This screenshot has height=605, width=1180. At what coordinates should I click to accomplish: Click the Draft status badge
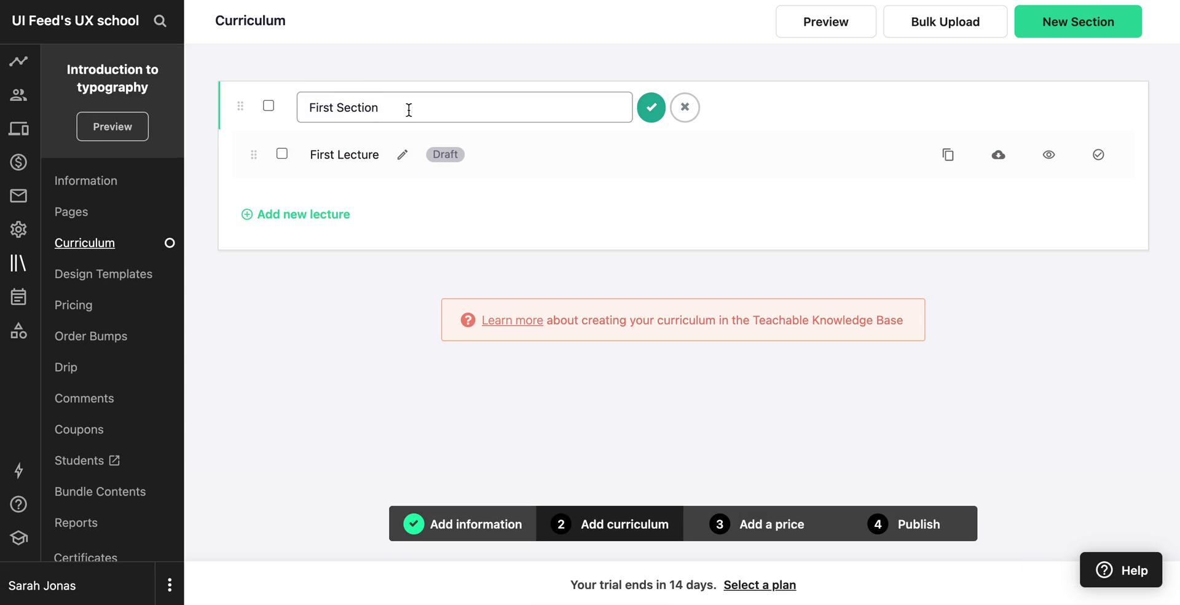(x=446, y=155)
